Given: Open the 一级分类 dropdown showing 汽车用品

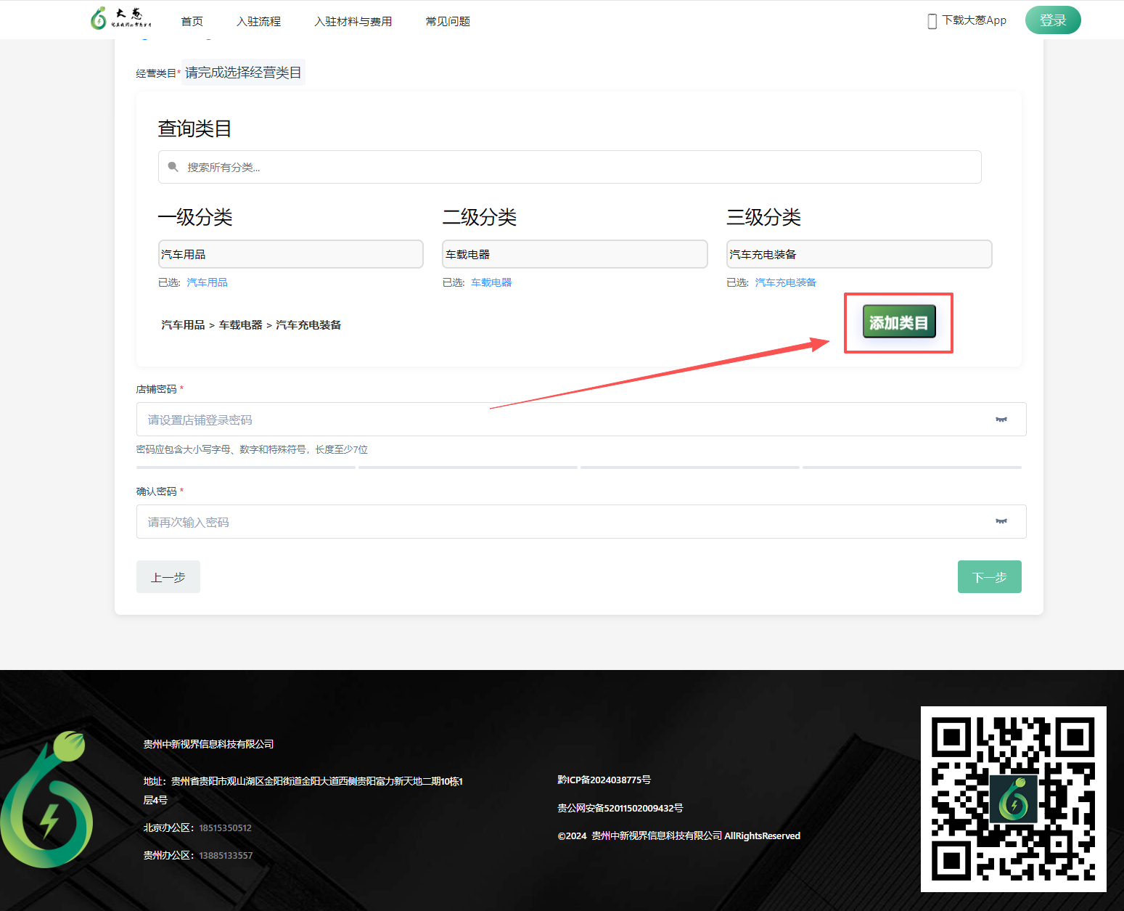Looking at the screenshot, I should (x=290, y=254).
